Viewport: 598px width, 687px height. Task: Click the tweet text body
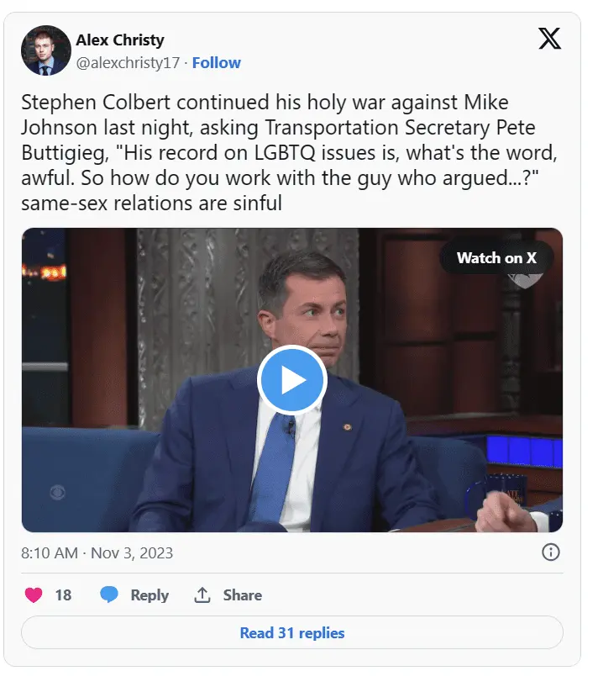click(x=289, y=152)
